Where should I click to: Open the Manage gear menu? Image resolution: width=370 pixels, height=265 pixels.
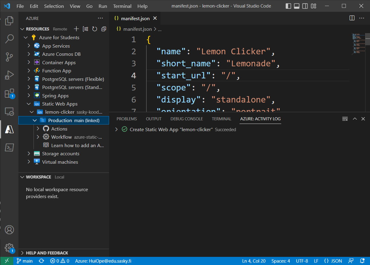9,248
